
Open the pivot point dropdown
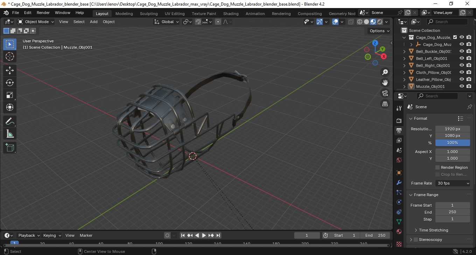[x=188, y=22]
